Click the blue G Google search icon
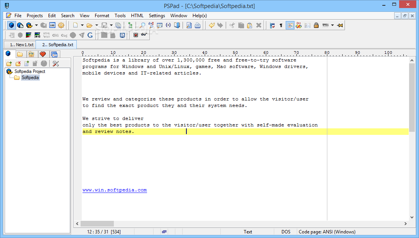The height and width of the screenshot is (238, 419). coord(90,35)
